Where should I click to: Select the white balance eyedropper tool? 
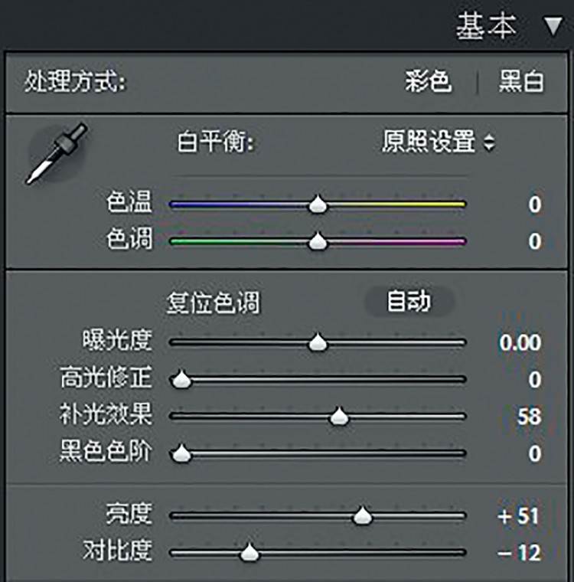coord(57,153)
